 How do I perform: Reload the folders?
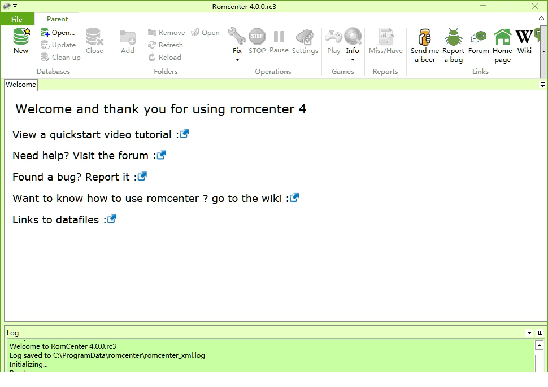click(164, 57)
